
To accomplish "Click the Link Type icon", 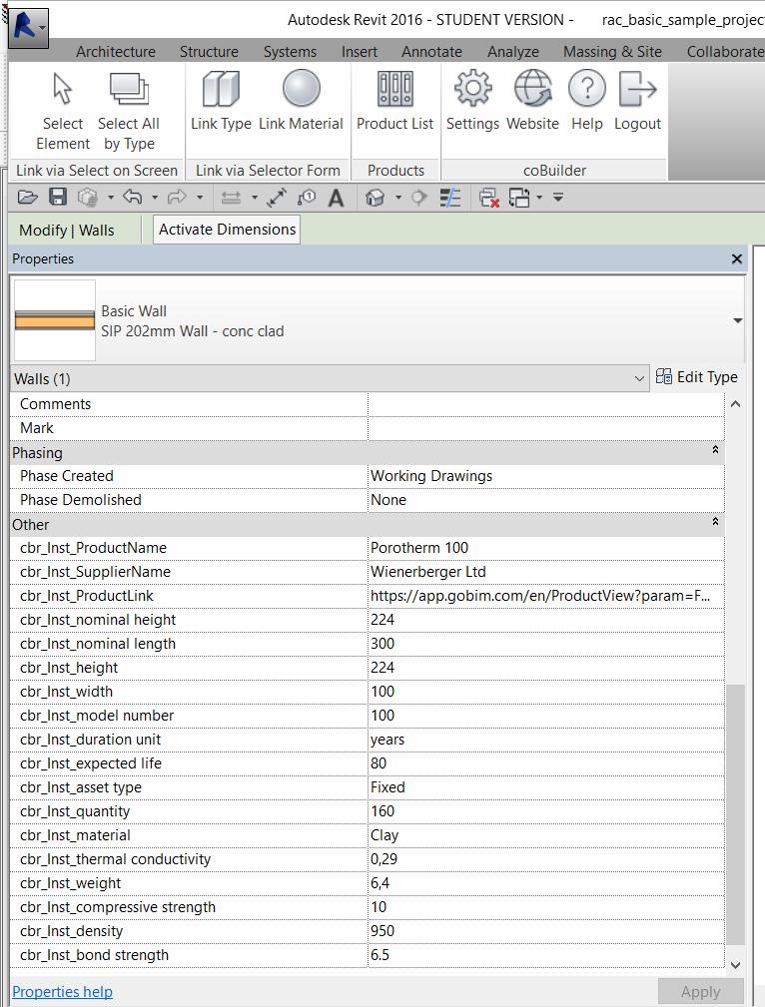I will pyautogui.click(x=221, y=89).
